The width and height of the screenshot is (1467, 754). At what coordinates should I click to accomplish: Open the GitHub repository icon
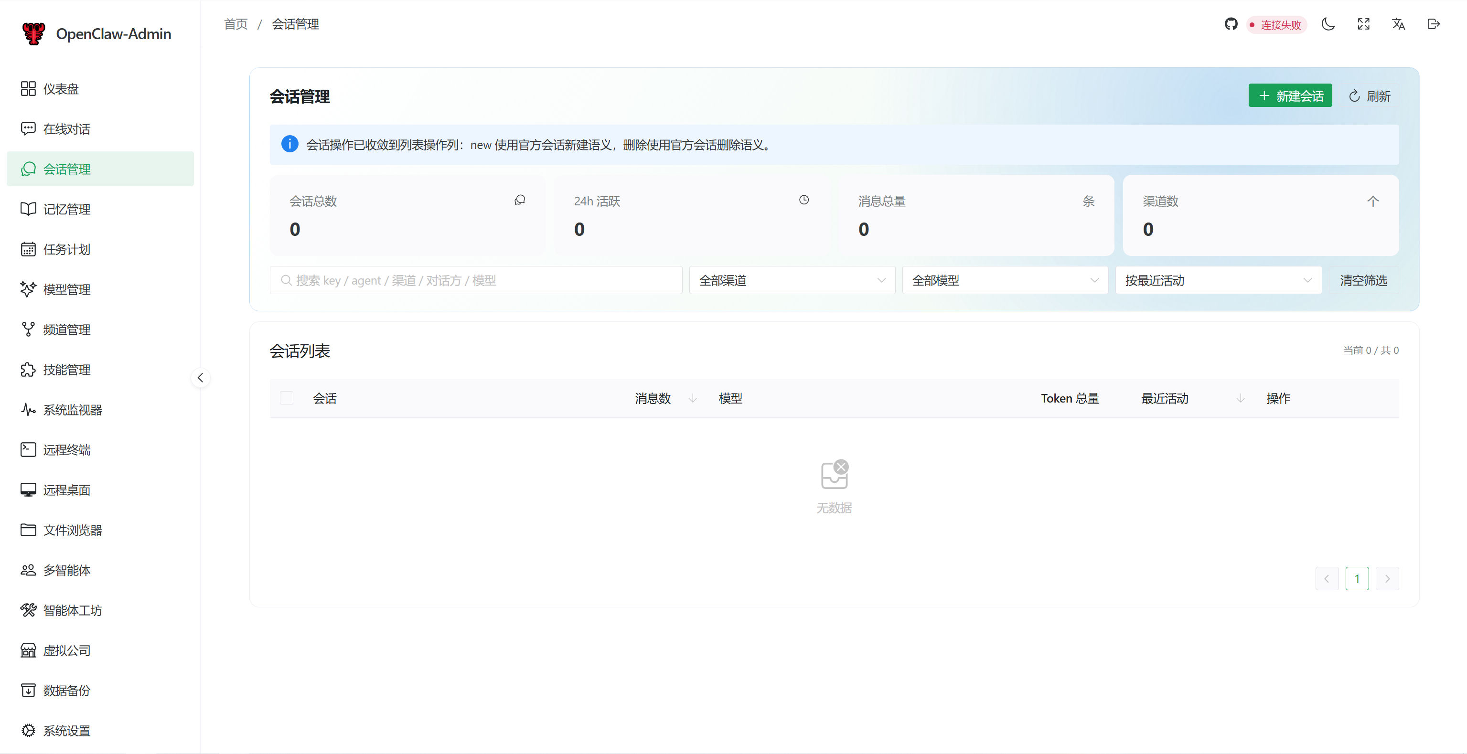tap(1231, 24)
